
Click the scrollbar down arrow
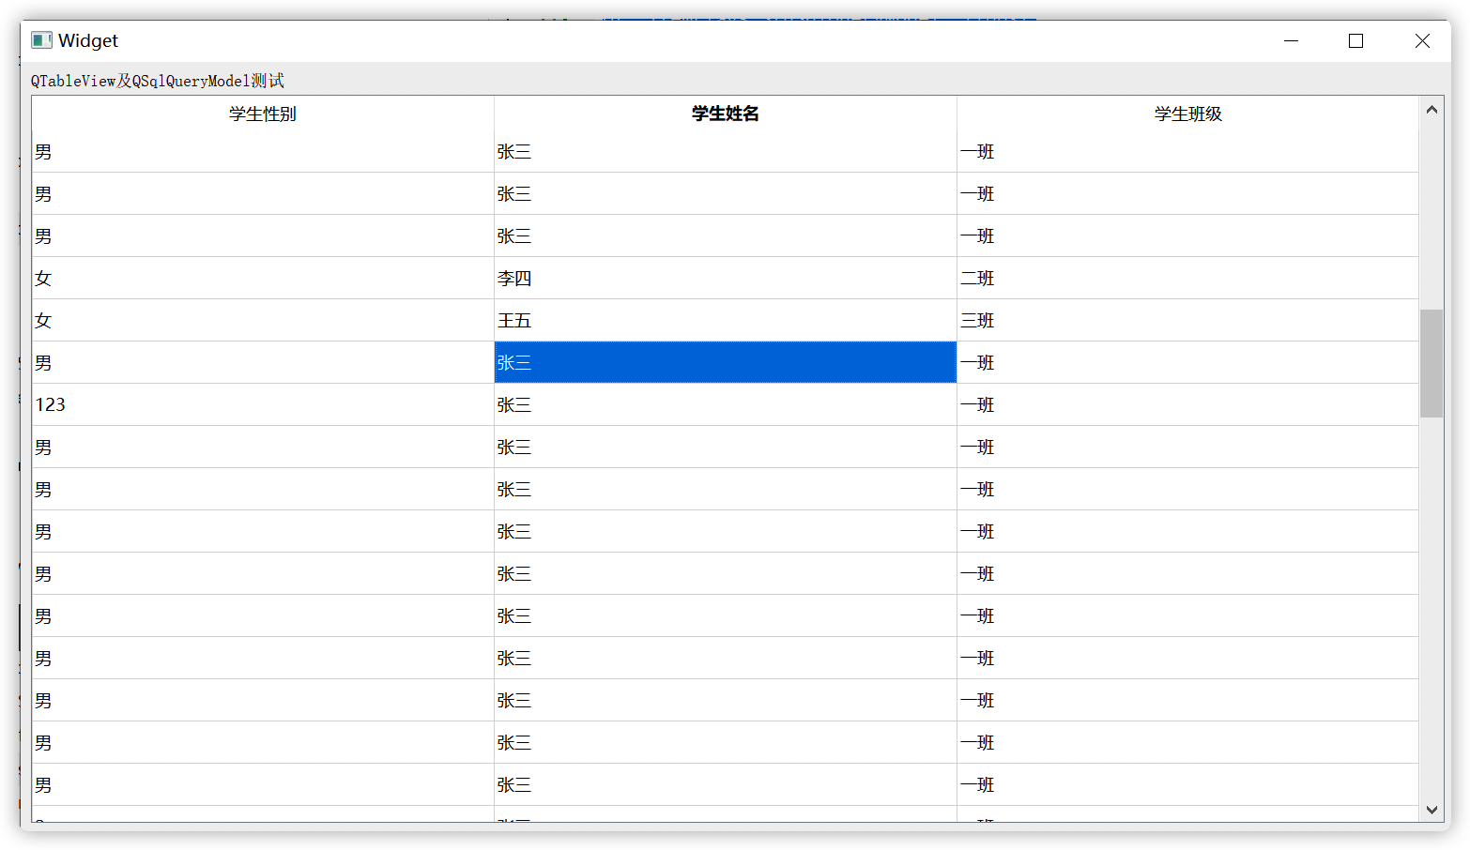1432,810
